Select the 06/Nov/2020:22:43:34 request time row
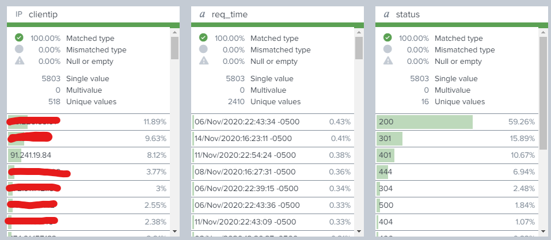Image resolution: width=551 pixels, height=240 pixels. 272,122
